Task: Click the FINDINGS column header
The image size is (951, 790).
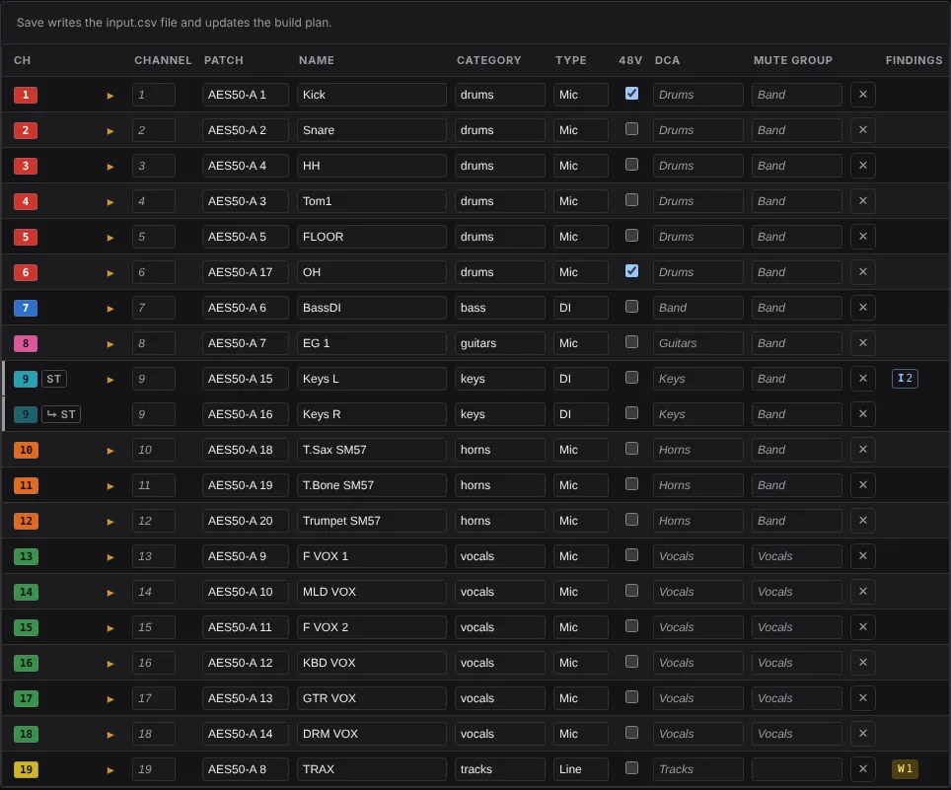Action: click(914, 60)
